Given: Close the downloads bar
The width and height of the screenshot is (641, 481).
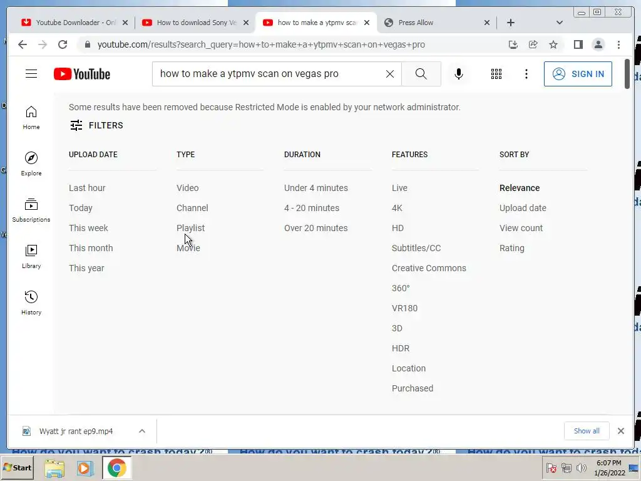Looking at the screenshot, I should 620,431.
